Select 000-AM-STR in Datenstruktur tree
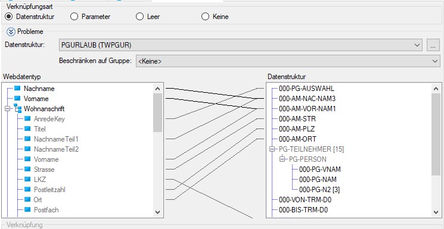 pos(297,119)
